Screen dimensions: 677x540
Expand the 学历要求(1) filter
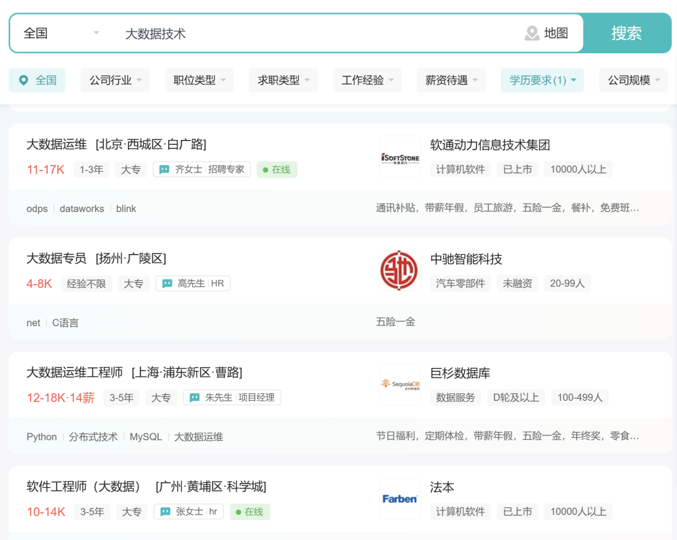pos(542,80)
